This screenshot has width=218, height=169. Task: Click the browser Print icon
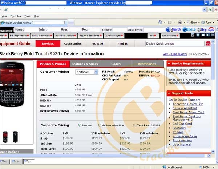[x=180, y=23]
